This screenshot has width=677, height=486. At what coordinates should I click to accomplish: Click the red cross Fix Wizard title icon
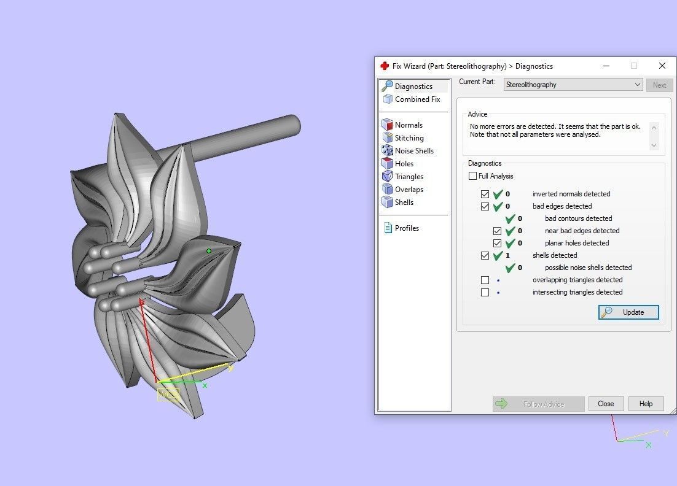click(x=384, y=66)
